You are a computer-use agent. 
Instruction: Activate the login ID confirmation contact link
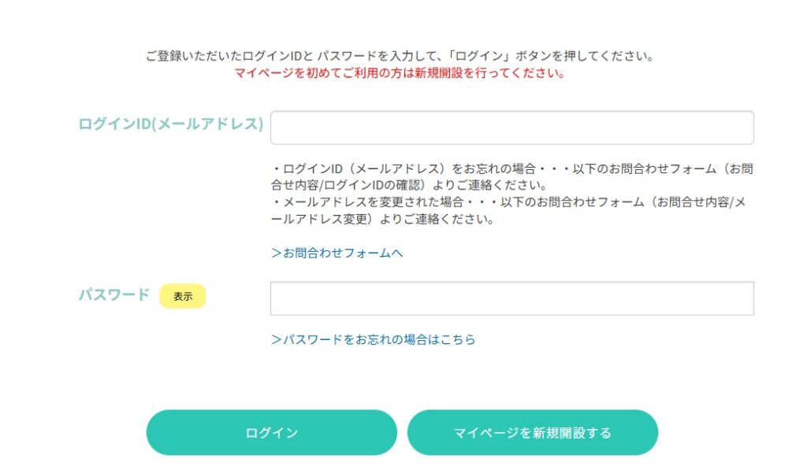coord(339,253)
